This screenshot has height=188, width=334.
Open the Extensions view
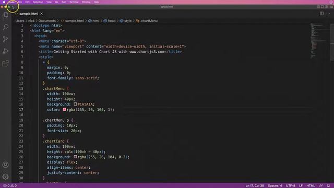coord(5,63)
